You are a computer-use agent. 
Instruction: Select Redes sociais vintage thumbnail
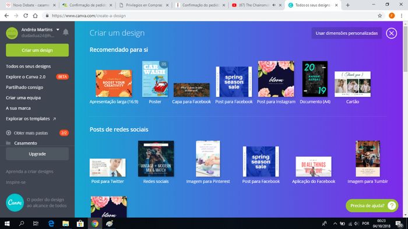coord(156,158)
